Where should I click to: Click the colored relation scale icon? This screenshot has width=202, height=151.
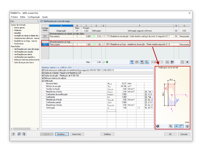(172, 62)
